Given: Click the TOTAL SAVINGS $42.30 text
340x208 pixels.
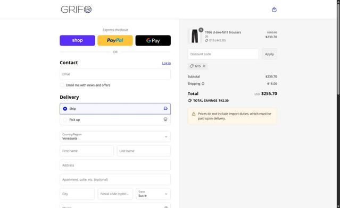Looking at the screenshot, I should point(211,100).
